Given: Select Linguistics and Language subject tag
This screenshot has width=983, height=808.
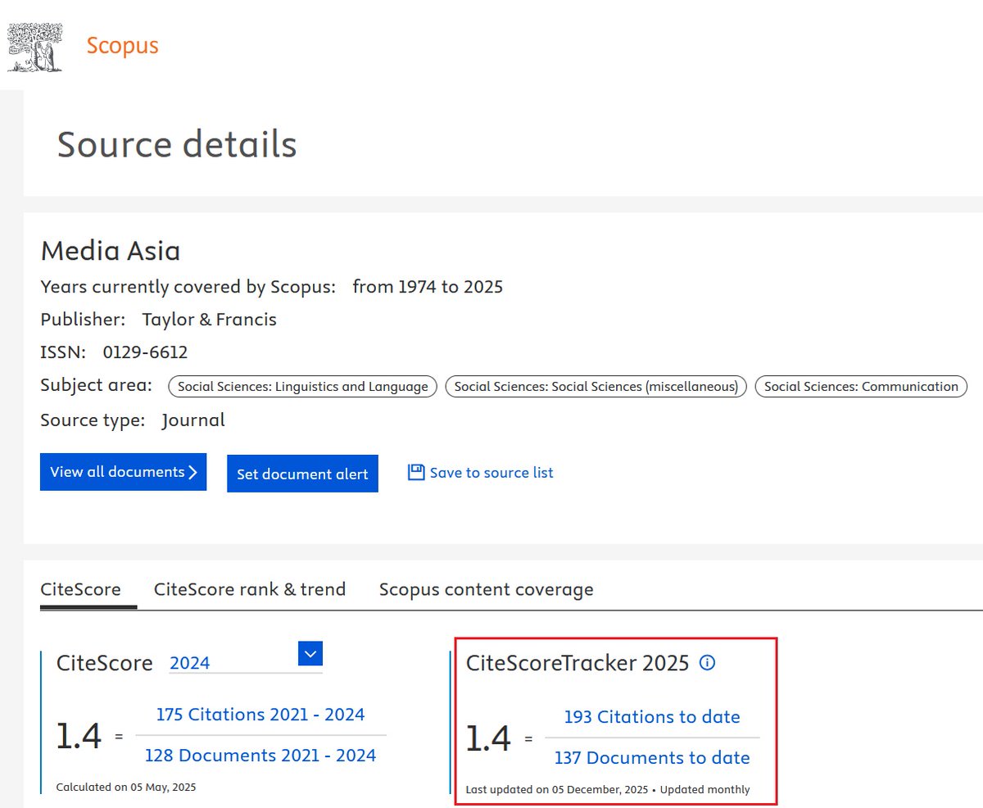Looking at the screenshot, I should coord(303,387).
